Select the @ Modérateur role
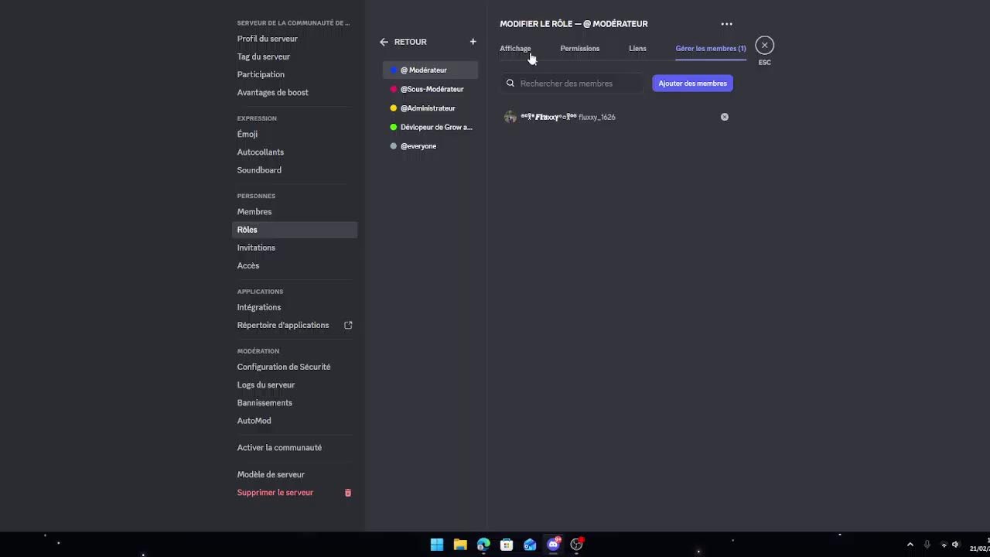 pyautogui.click(x=430, y=70)
